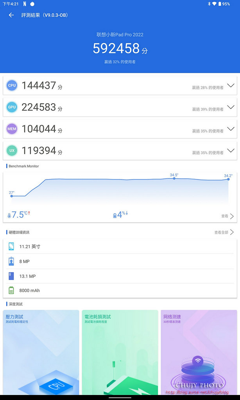Tap the 評測結果 (V9.0.3-OB) title

[45, 15]
